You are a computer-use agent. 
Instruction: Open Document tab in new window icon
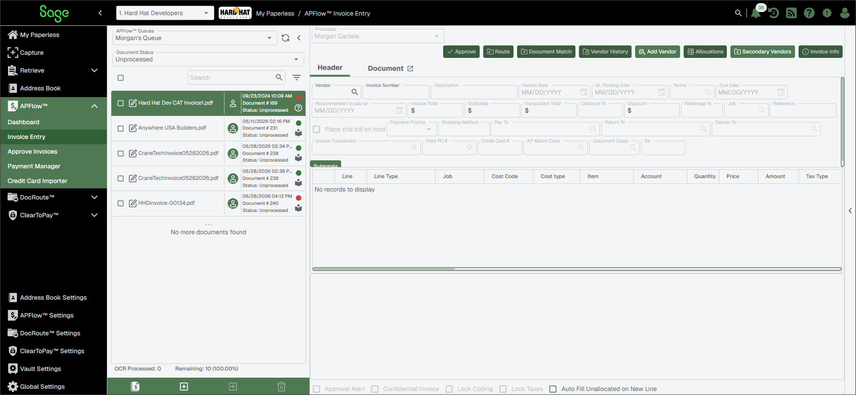(x=410, y=69)
